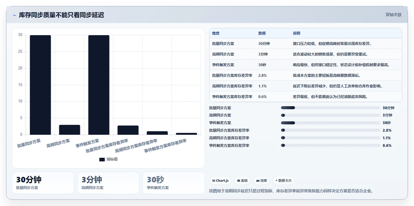Click the 事件触发方案 progress bar
This screenshot has width=414, height=206.
330,123
